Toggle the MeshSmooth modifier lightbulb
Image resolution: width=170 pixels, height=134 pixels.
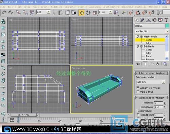coord(138,37)
